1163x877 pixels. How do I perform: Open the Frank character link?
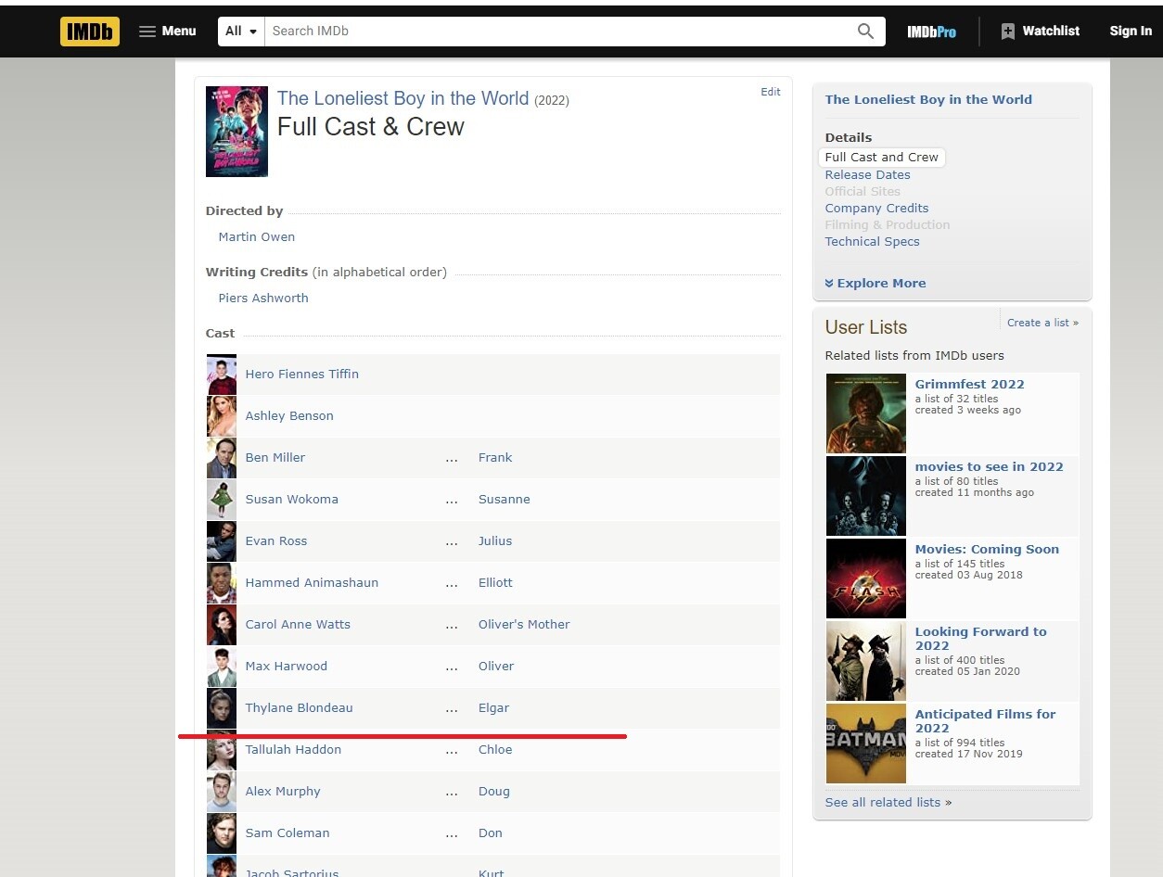click(495, 457)
